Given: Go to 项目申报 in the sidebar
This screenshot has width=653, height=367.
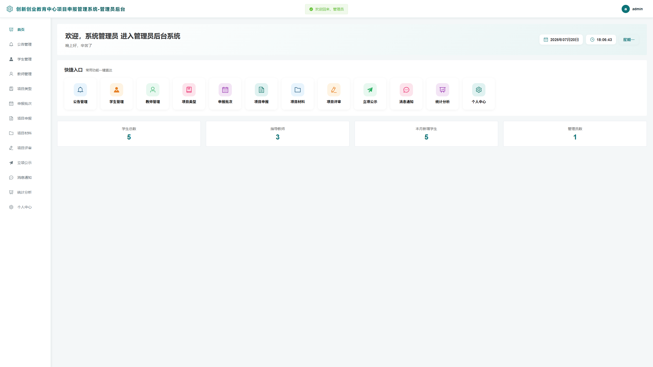Looking at the screenshot, I should click(25, 118).
